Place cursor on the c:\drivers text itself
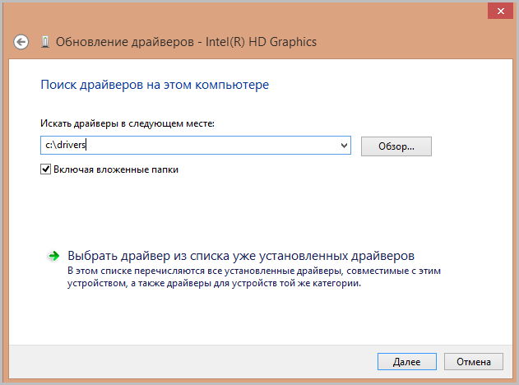 tap(66, 145)
